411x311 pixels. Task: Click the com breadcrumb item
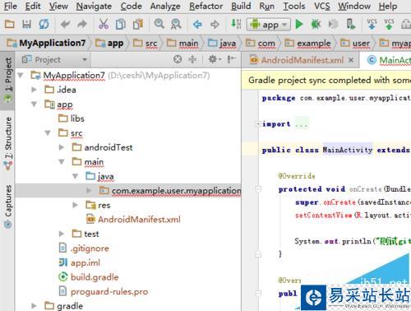260,43
